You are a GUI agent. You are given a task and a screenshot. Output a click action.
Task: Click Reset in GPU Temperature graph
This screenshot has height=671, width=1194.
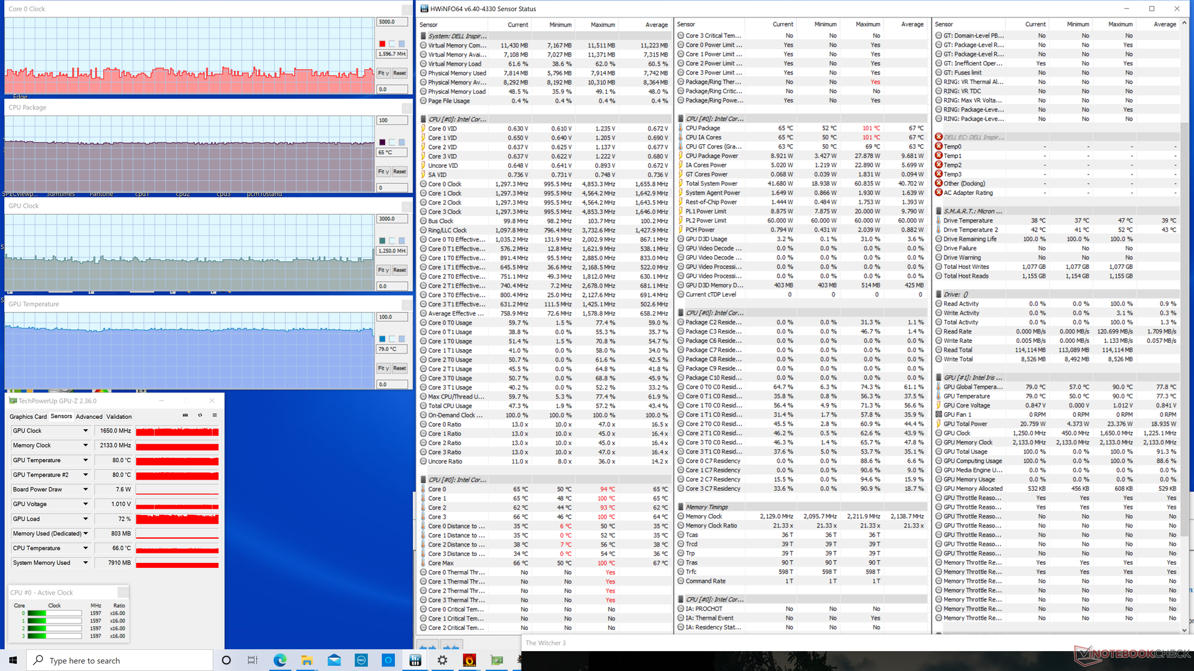pyautogui.click(x=400, y=368)
